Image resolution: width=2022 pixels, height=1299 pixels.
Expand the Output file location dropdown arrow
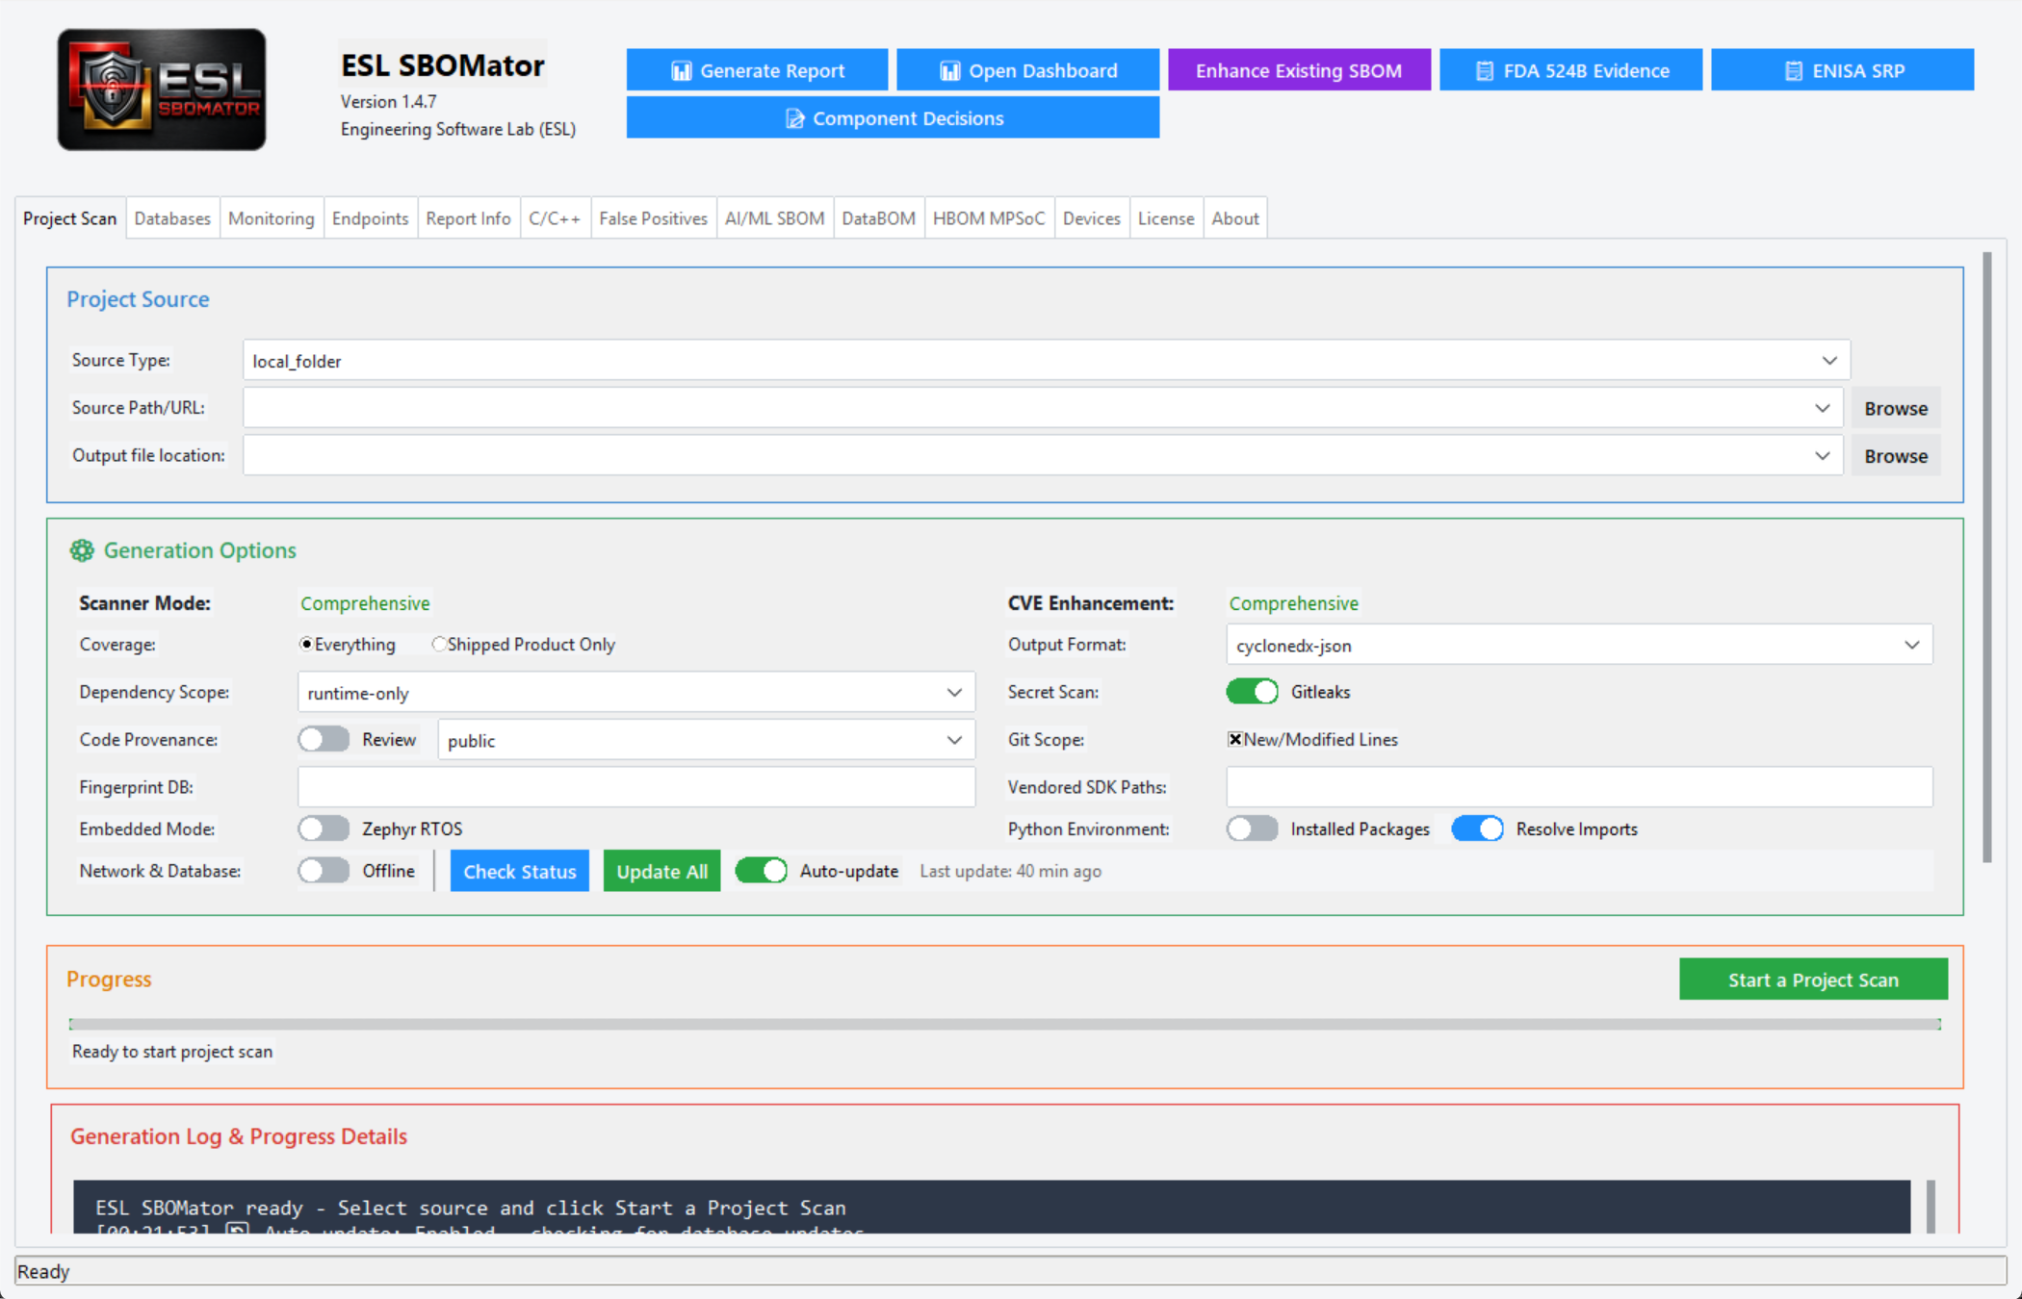pyautogui.click(x=1822, y=455)
